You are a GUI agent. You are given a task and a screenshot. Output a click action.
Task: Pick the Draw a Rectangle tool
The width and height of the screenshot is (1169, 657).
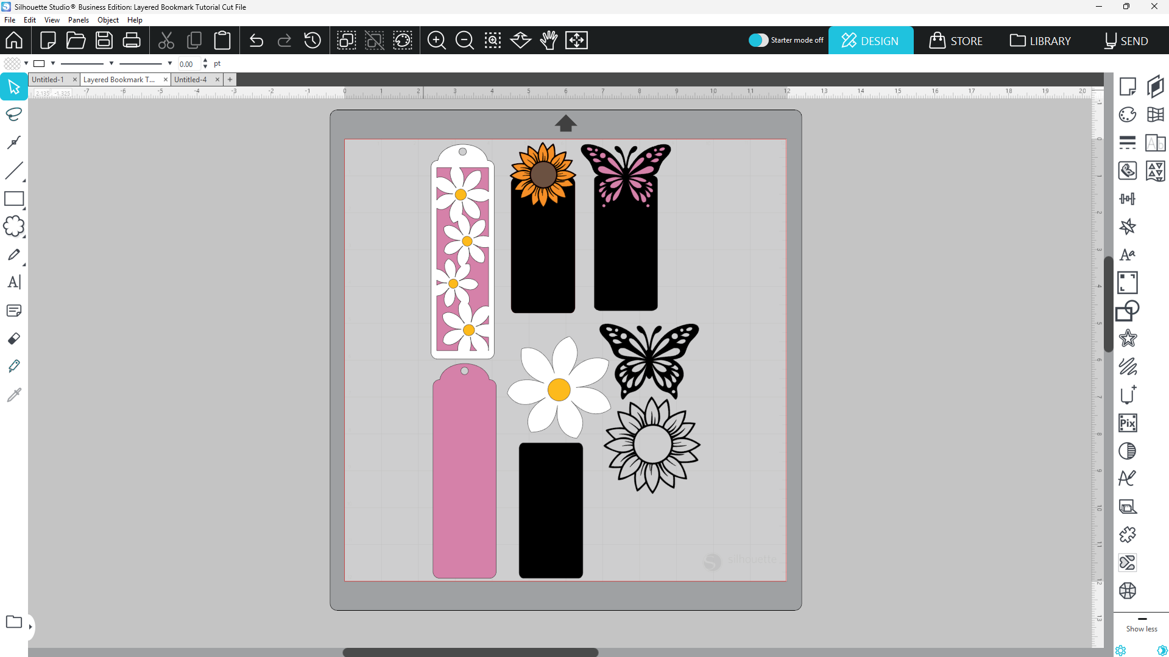click(13, 199)
